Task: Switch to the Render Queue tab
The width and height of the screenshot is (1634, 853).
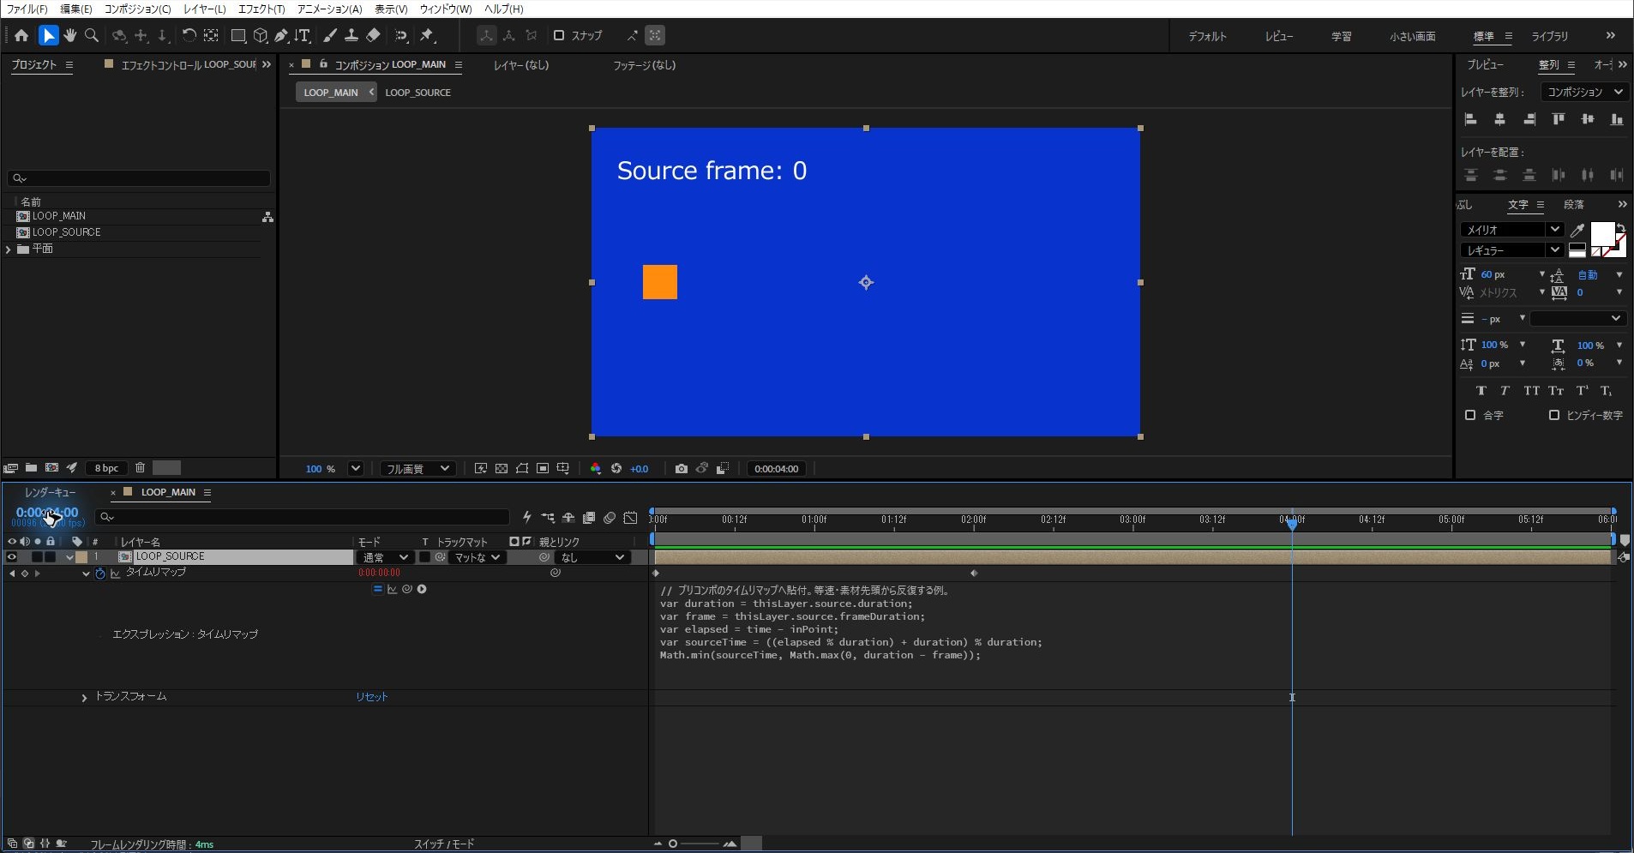Action: pos(50,492)
